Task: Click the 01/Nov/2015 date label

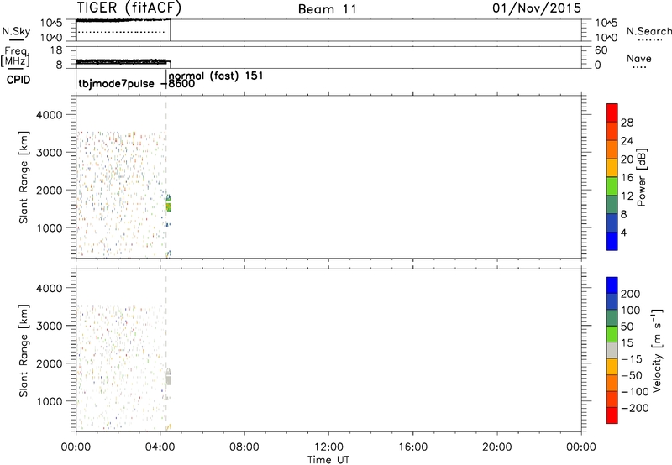Action: (x=537, y=8)
